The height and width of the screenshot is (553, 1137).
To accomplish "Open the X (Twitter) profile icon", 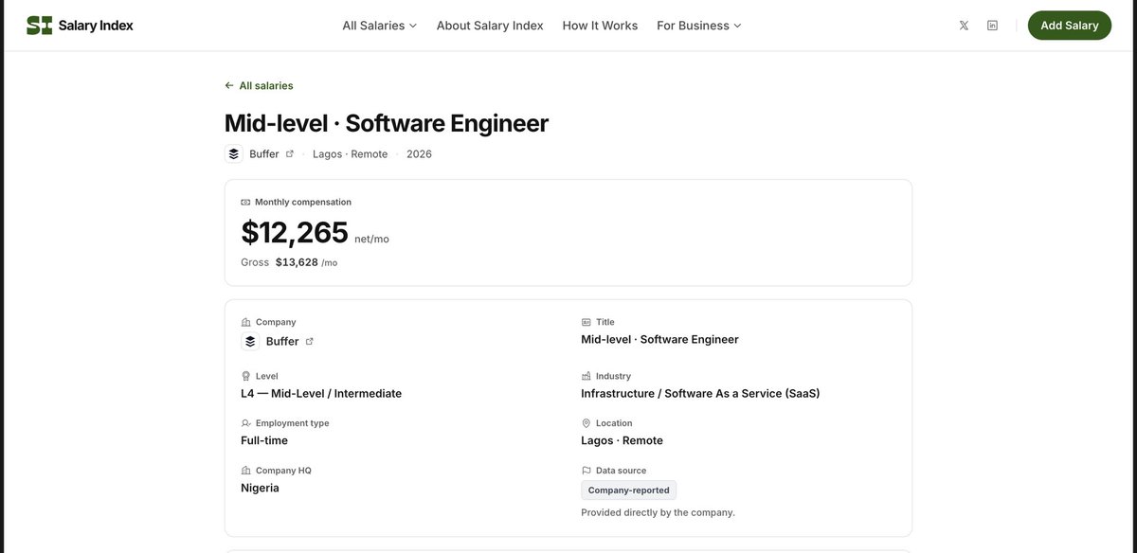I will tap(964, 26).
